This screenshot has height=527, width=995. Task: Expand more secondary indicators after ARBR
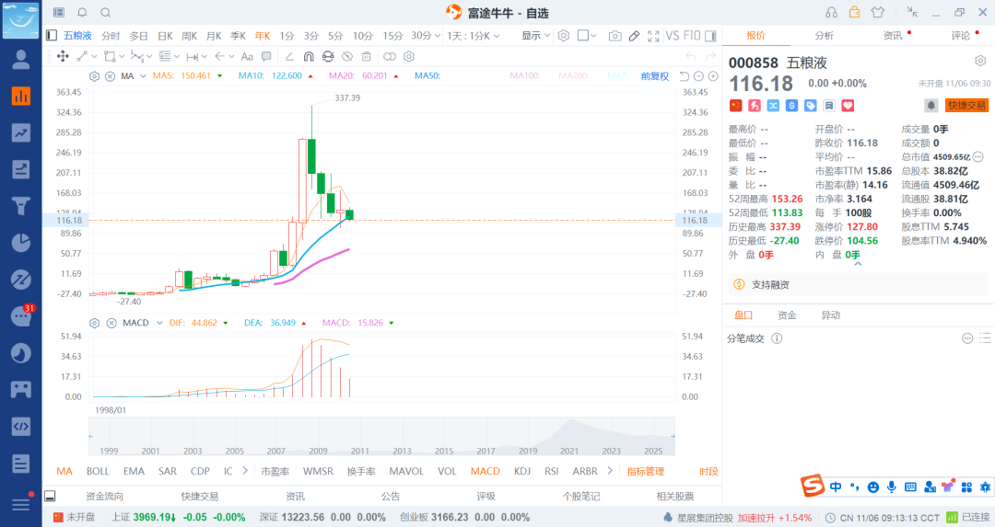pyautogui.click(x=610, y=471)
